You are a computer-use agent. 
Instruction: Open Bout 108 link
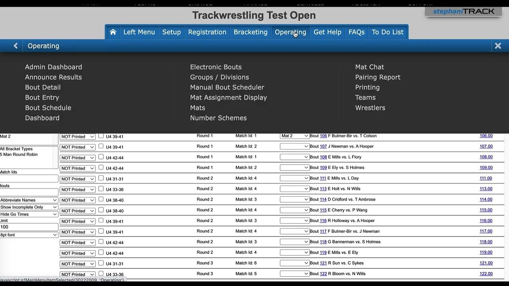point(323,157)
